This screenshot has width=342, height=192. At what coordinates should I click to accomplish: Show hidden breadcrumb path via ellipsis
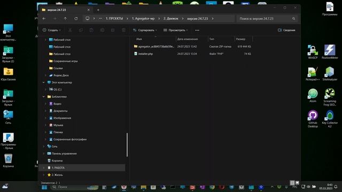point(100,19)
